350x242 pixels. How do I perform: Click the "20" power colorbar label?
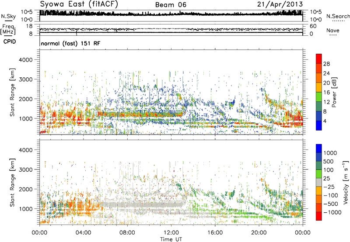(326, 83)
